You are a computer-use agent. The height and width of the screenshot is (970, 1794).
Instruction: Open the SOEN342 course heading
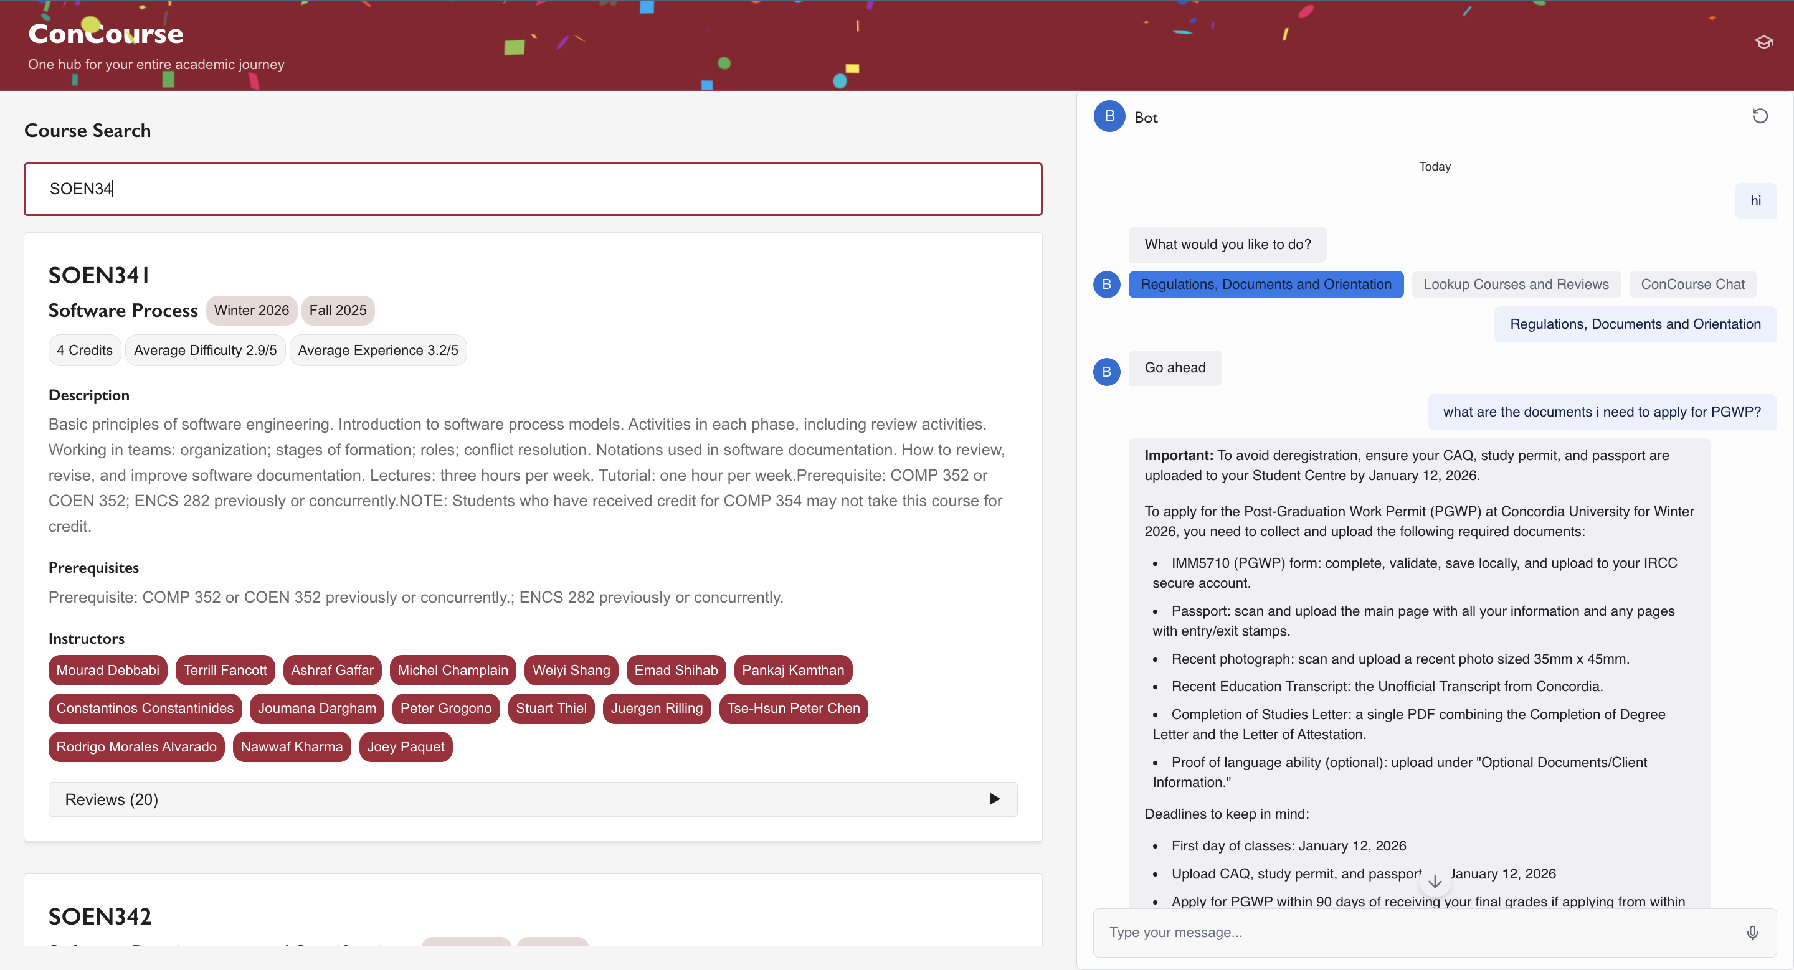coord(100,916)
